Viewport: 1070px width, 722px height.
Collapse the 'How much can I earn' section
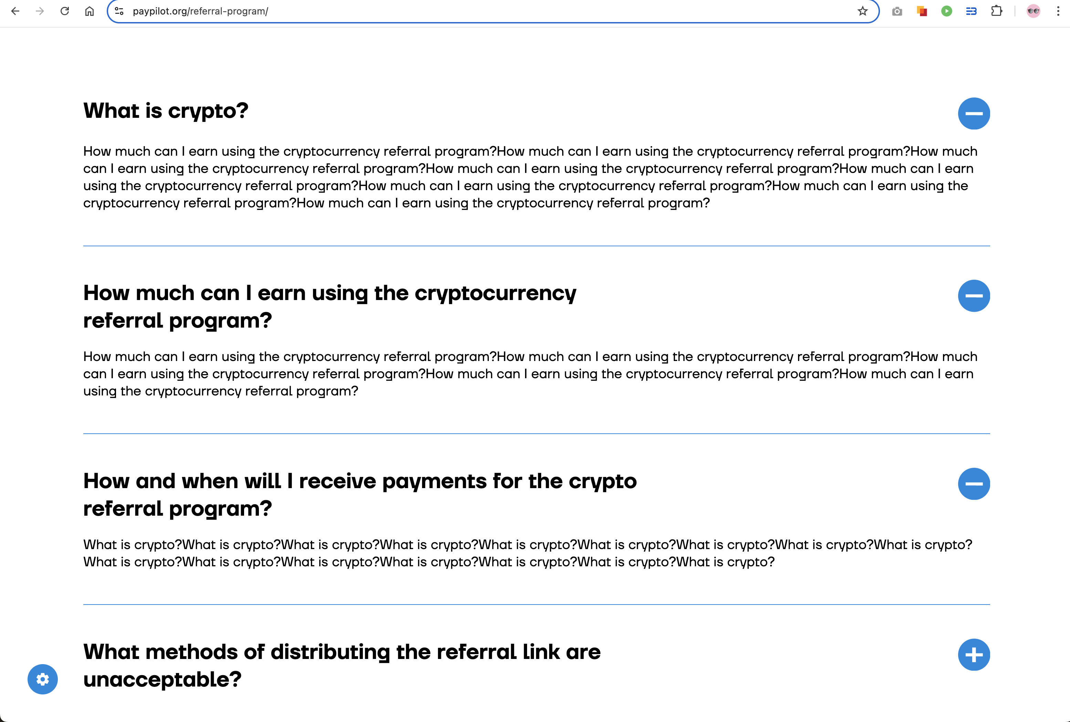[x=974, y=296]
